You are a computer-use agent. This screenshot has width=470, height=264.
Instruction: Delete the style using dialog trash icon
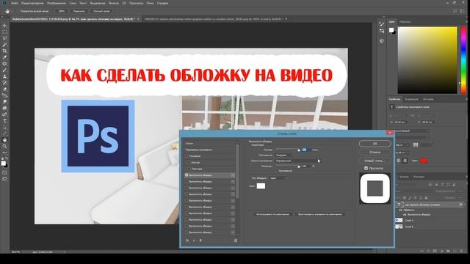(x=235, y=241)
